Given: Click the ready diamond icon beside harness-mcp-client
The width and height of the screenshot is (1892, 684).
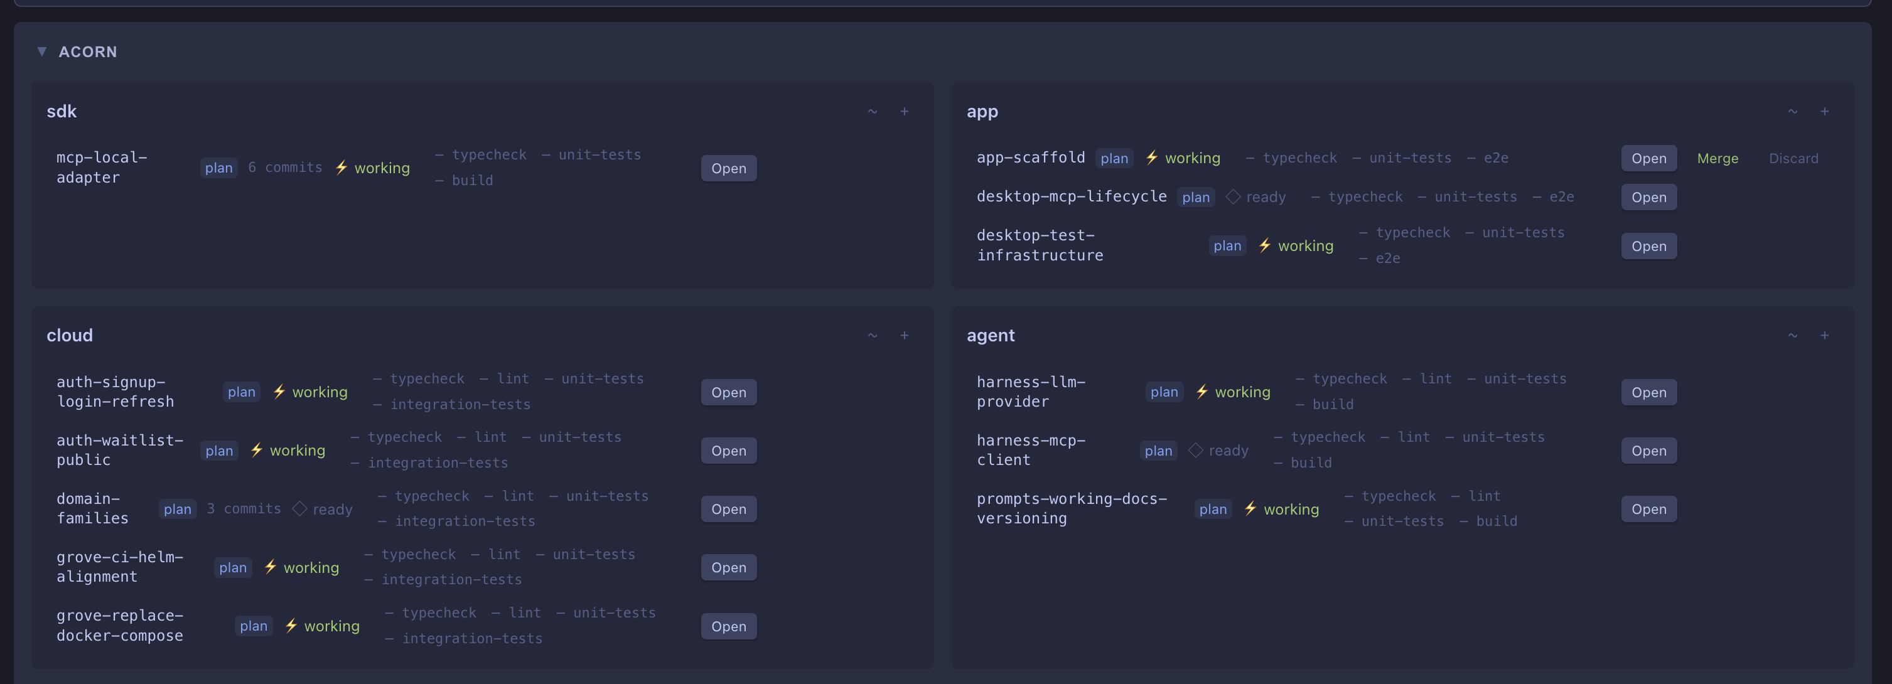Looking at the screenshot, I should pos(1196,450).
